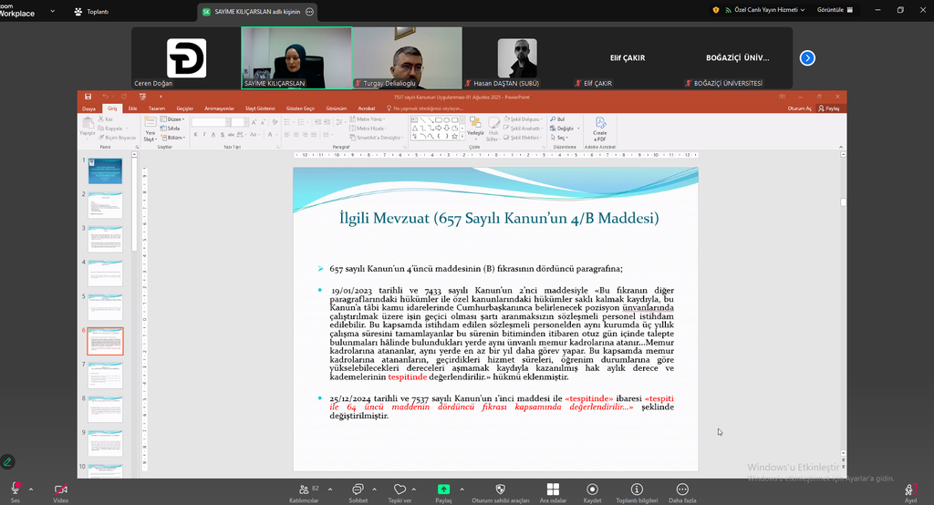934x505 pixels.
Task: Switch to the Gözden Geçir ribbon tab
Action: 300,108
